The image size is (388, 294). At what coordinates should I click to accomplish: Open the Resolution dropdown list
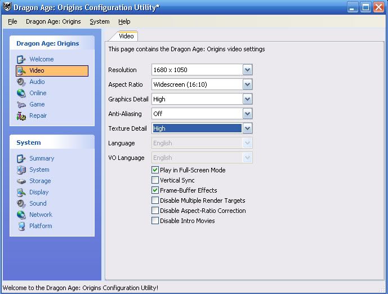point(247,70)
